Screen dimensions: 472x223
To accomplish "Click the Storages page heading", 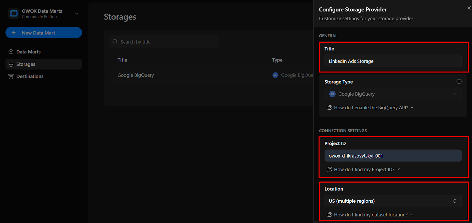I will pyautogui.click(x=120, y=17).
